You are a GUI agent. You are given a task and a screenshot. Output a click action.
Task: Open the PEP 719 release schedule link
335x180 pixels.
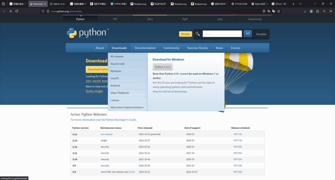[x=238, y=140]
